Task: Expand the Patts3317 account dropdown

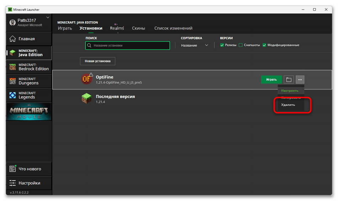Action: 48,17
